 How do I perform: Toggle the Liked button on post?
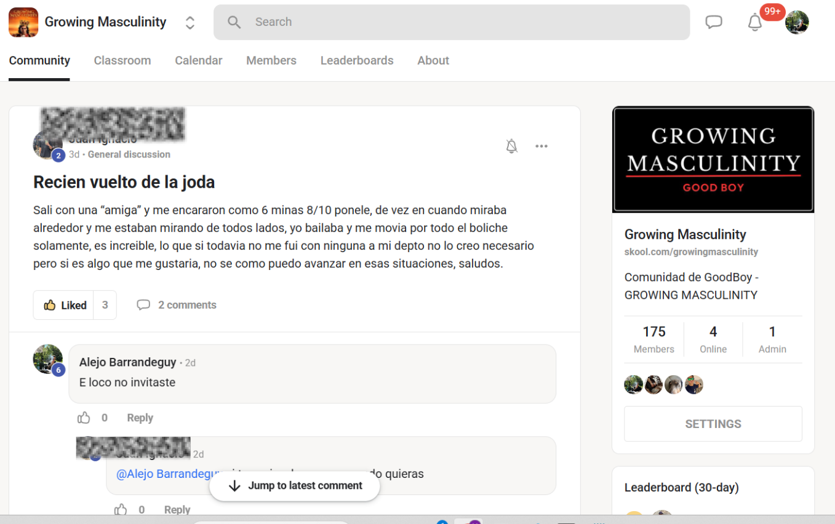pos(65,305)
